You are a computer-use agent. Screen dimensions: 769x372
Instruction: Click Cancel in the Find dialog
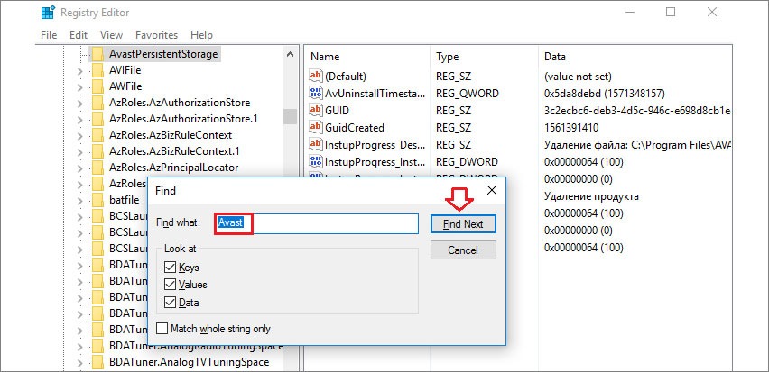(463, 250)
